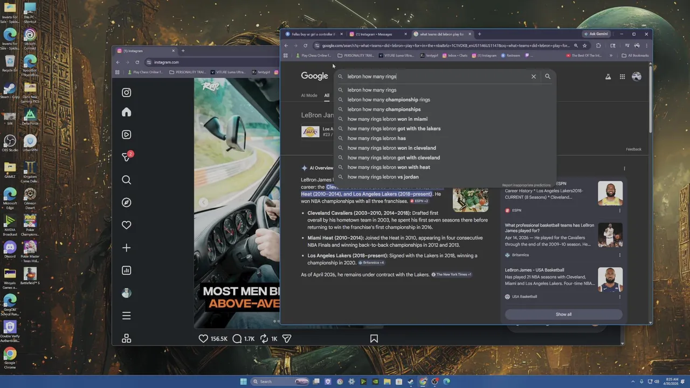Bookmark this page with star icon in Chrome

(584, 46)
